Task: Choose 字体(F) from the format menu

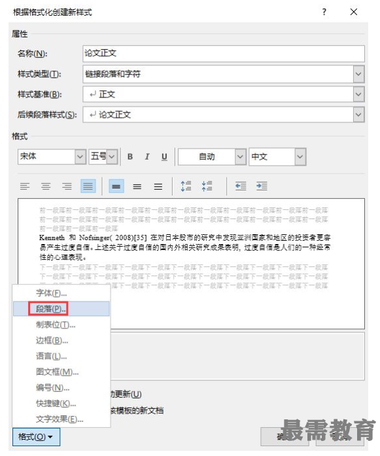Action: [61, 293]
